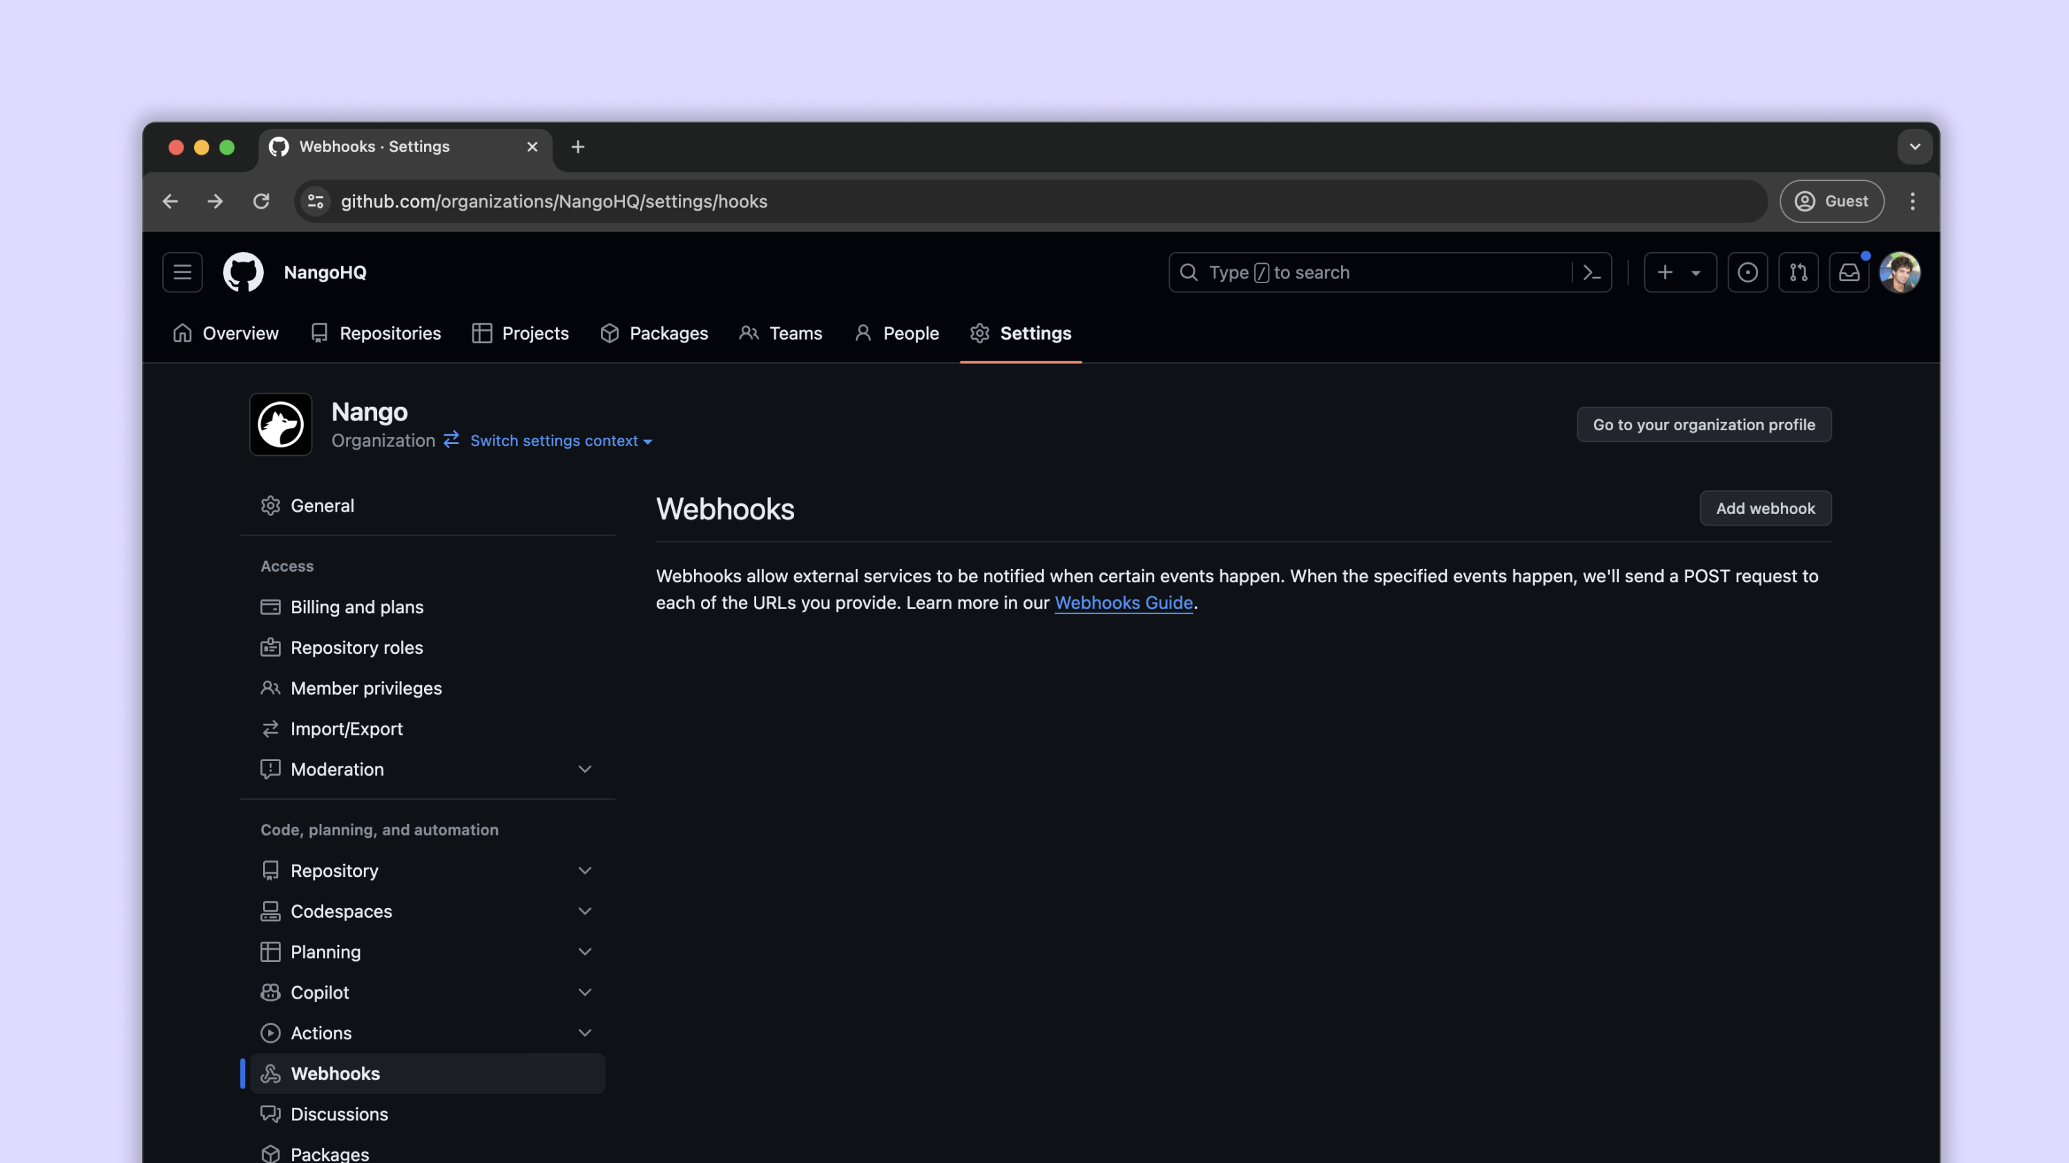Click the browser forward arrow
Image resolution: width=2069 pixels, height=1163 pixels.
(215, 201)
